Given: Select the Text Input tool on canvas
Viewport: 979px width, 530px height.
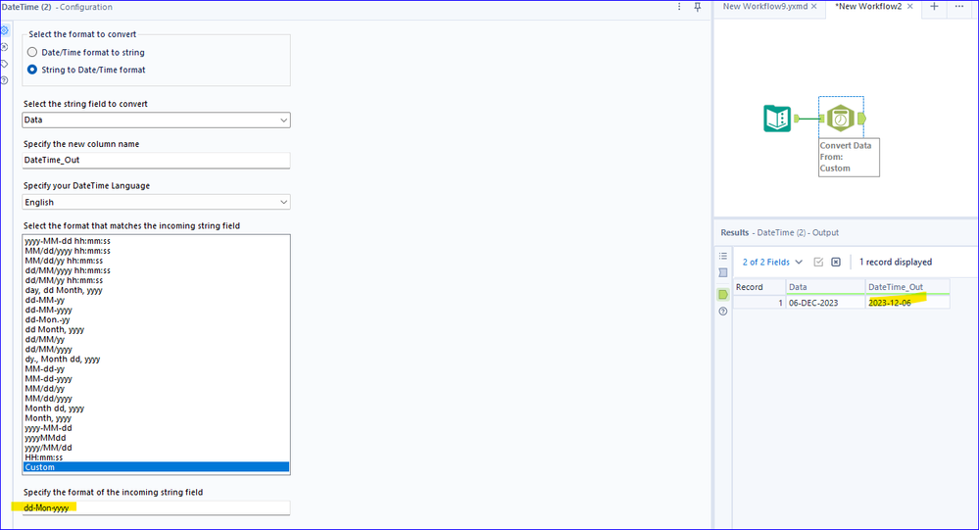Looking at the screenshot, I should (x=777, y=118).
